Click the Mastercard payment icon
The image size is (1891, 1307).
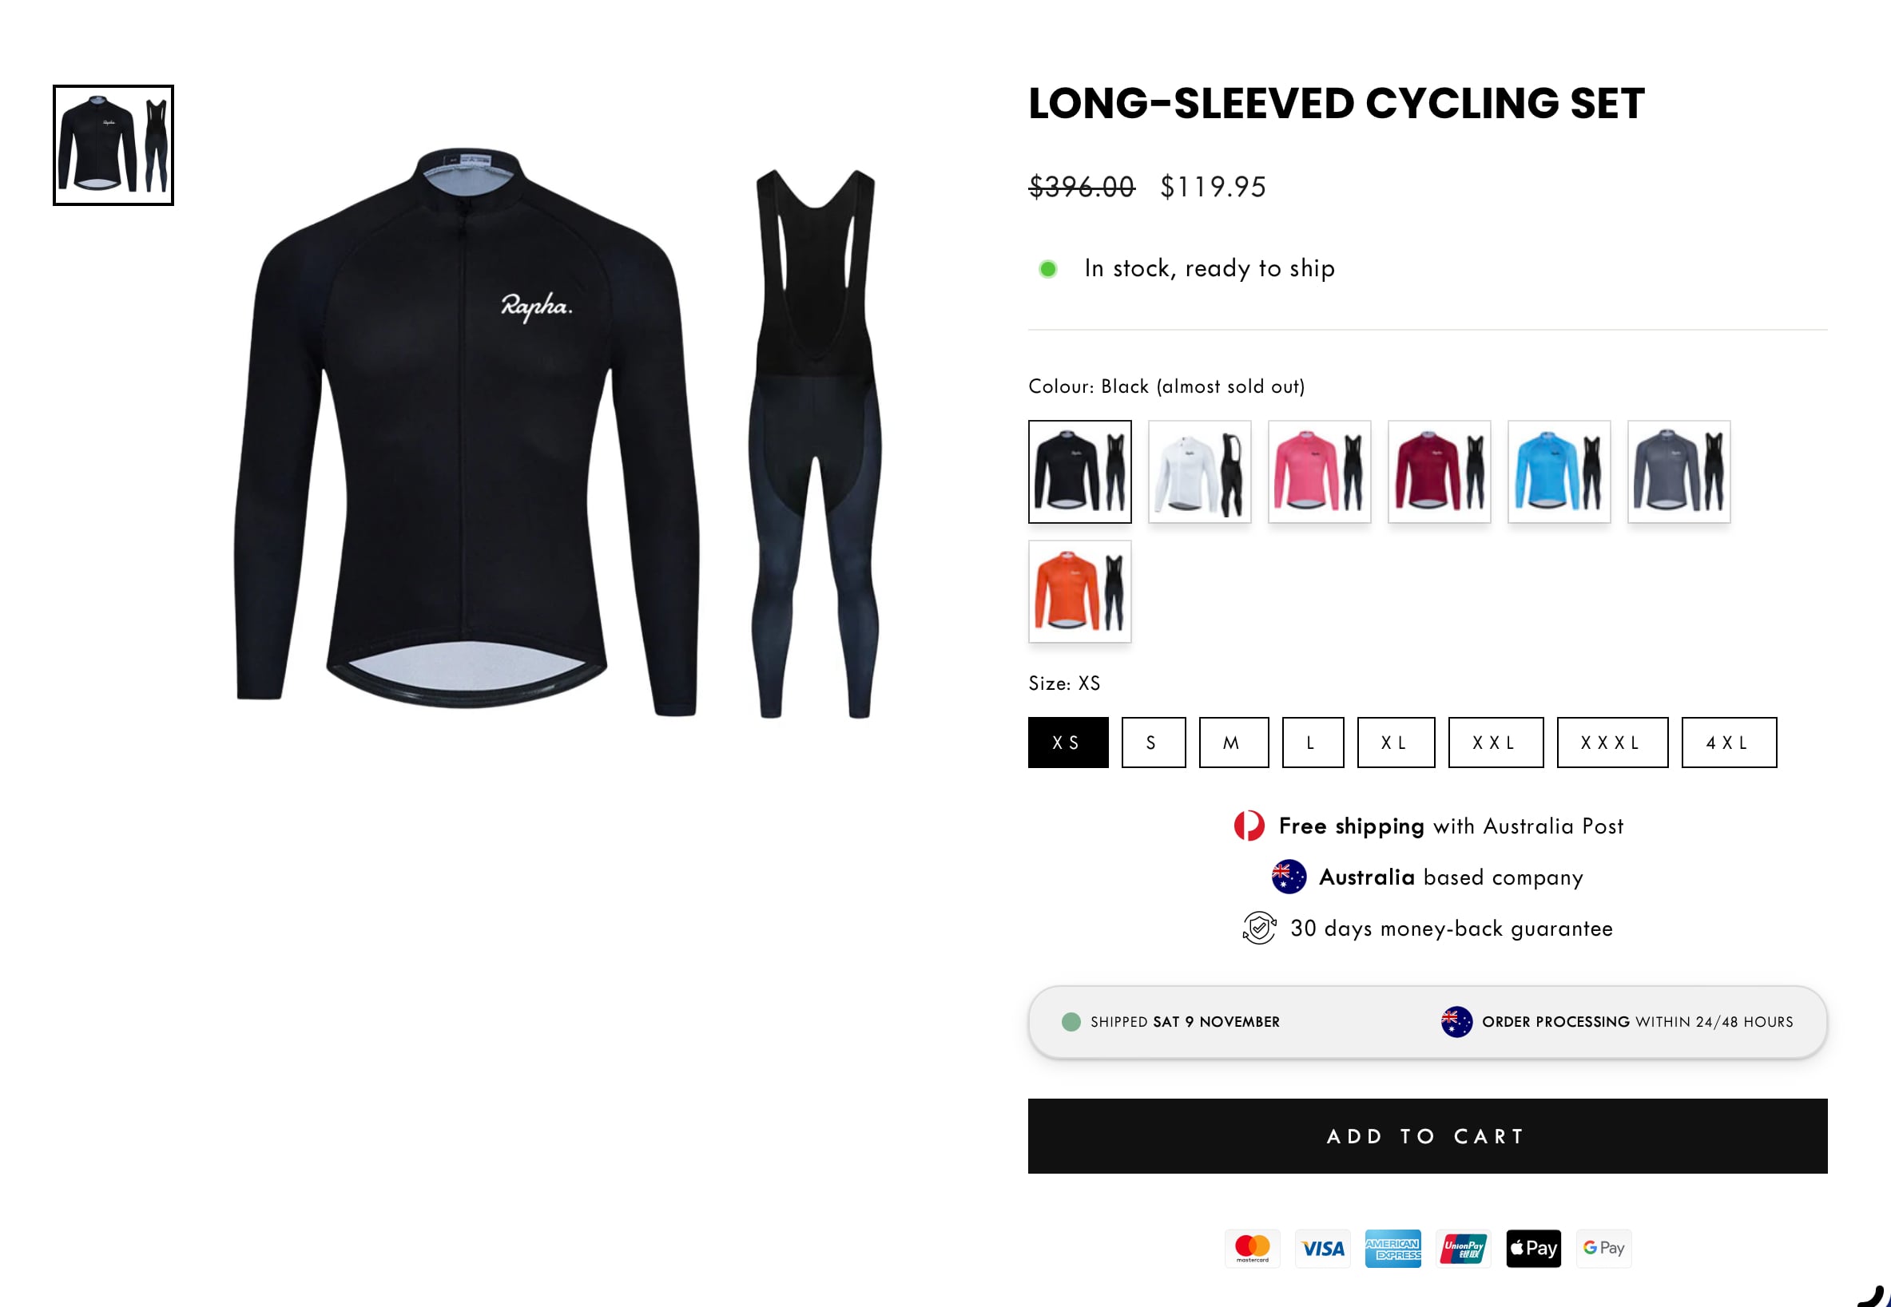(x=1252, y=1248)
